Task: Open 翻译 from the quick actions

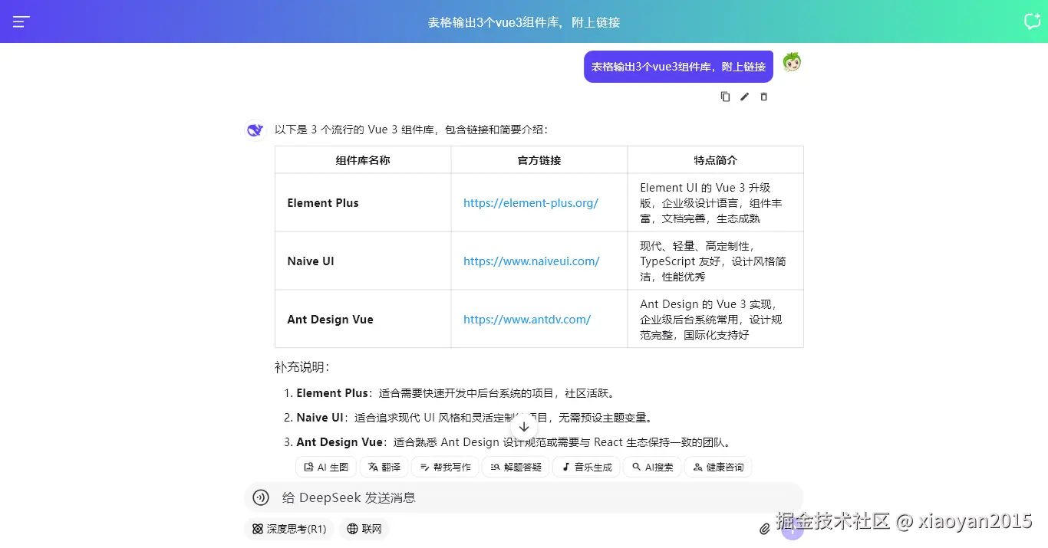Action: [384, 467]
